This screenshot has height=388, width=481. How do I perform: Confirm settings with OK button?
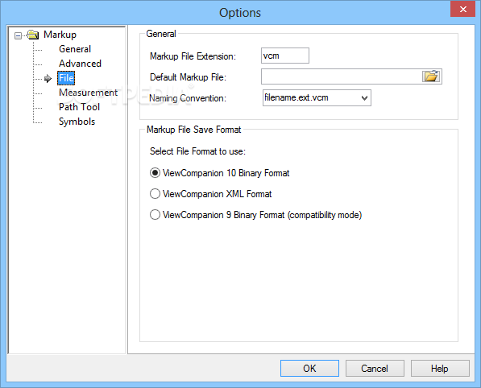click(309, 368)
